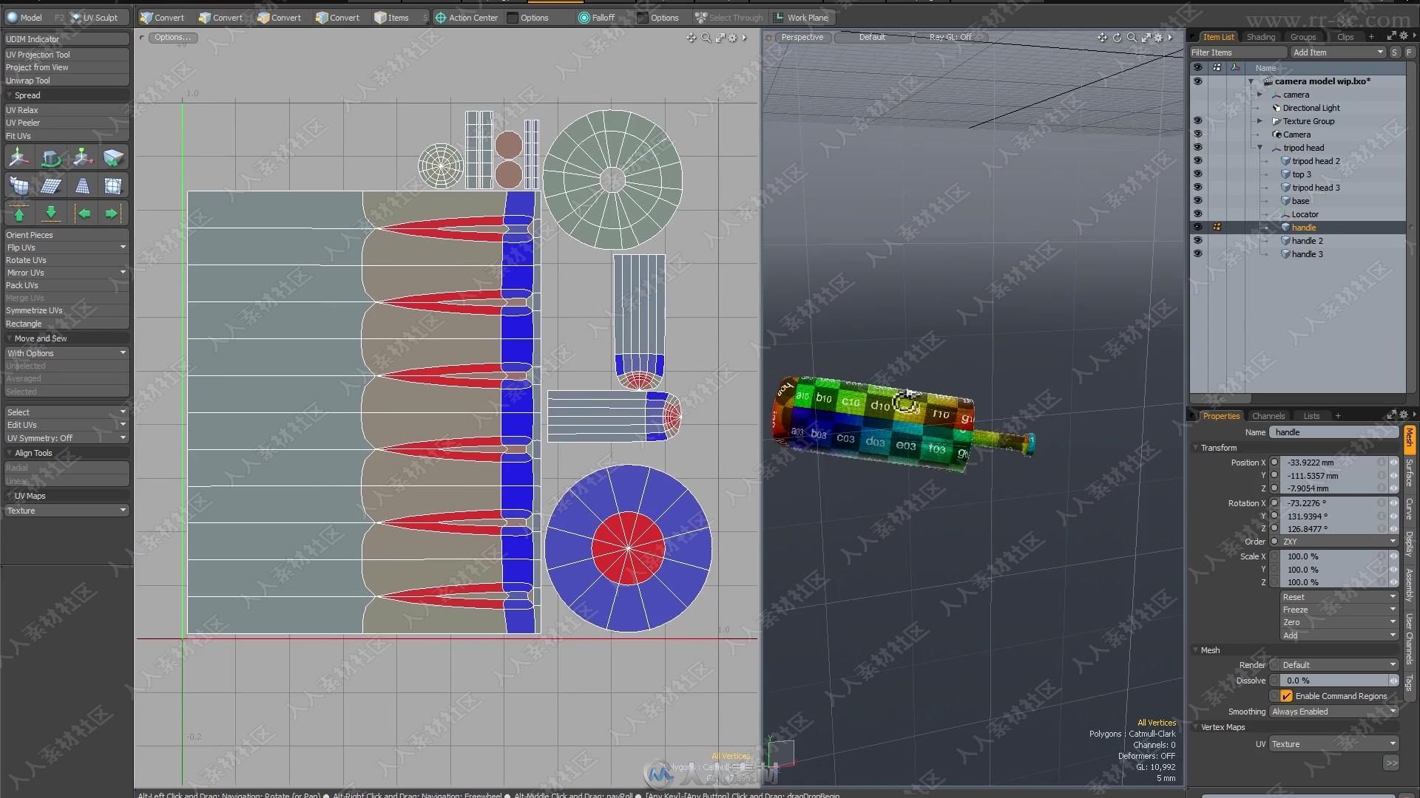Switch to the Lists tab
1420x798 pixels.
[x=1311, y=416]
